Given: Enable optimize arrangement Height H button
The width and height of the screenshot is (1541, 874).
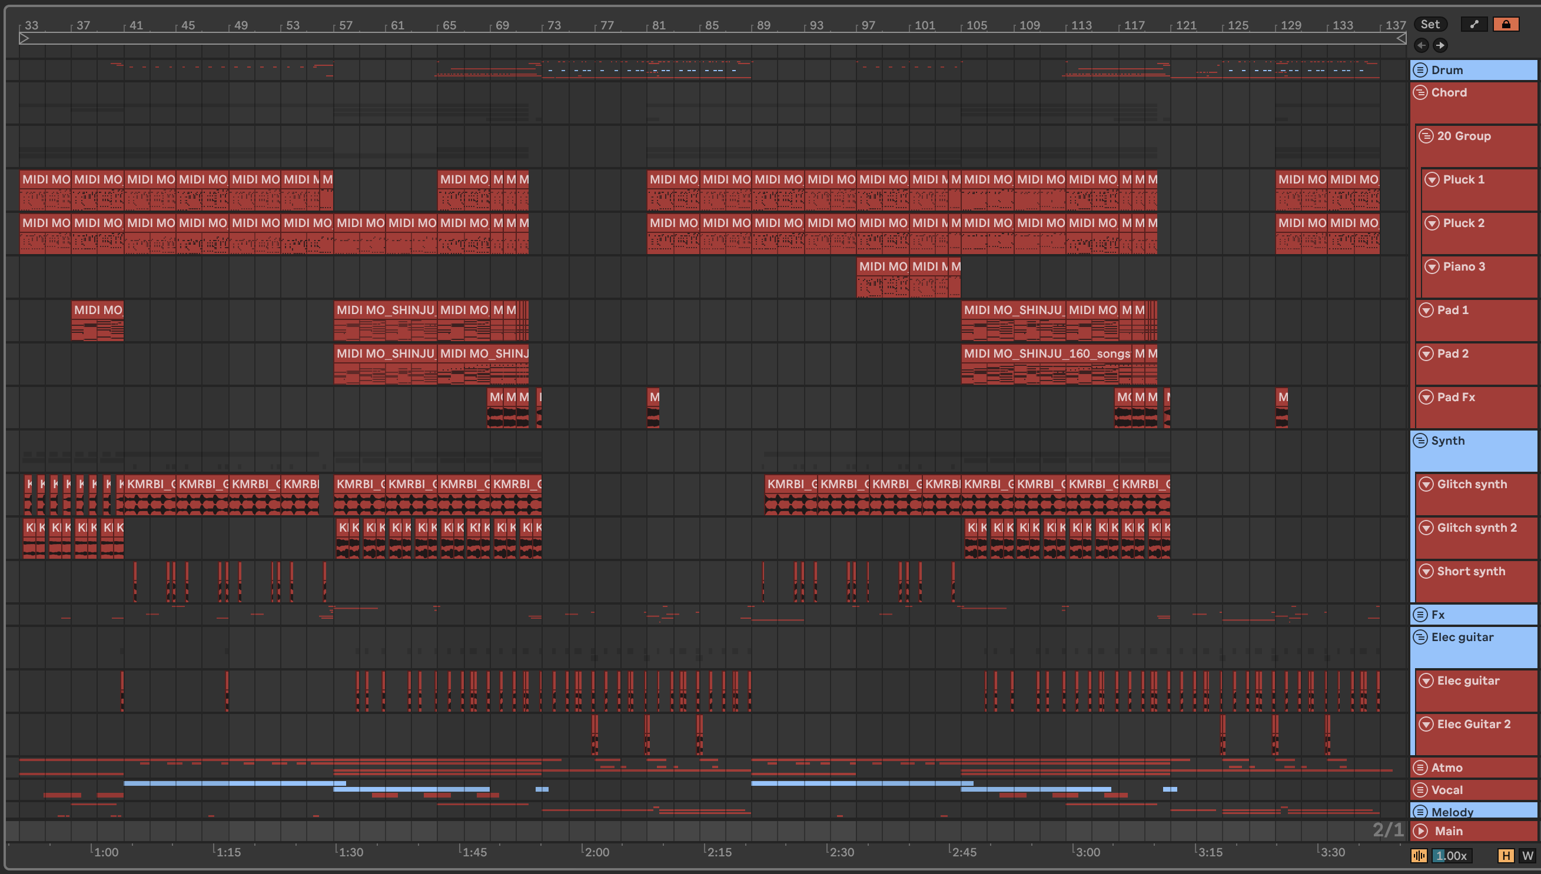Looking at the screenshot, I should (1506, 855).
